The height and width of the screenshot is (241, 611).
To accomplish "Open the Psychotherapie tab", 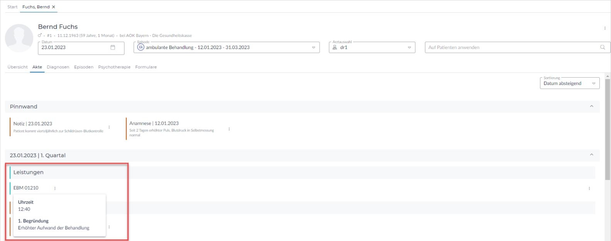I will [114, 67].
